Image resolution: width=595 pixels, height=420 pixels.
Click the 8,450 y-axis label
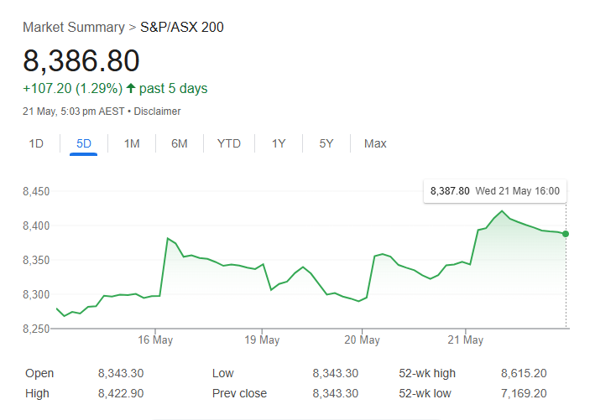pos(36,191)
